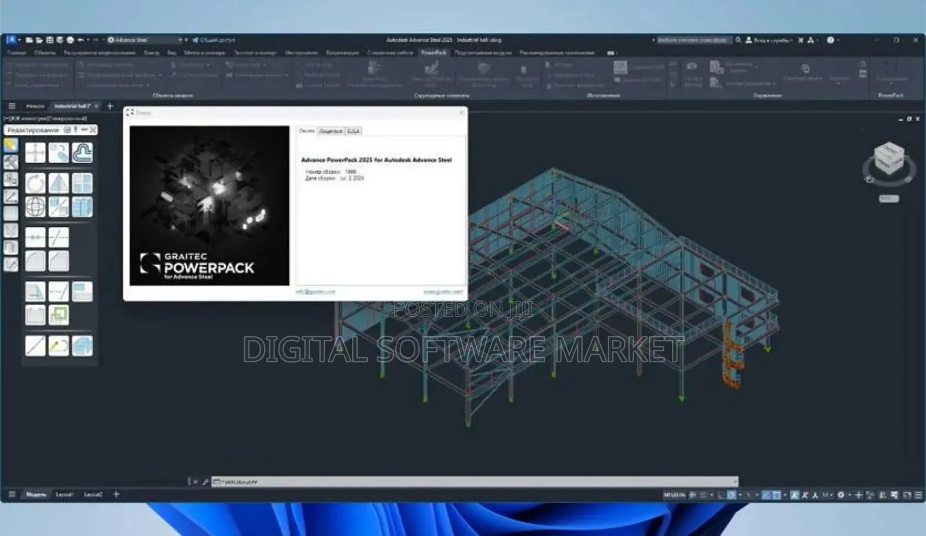Click the plus to add new drawing tab
The width and height of the screenshot is (926, 536).
110,106
